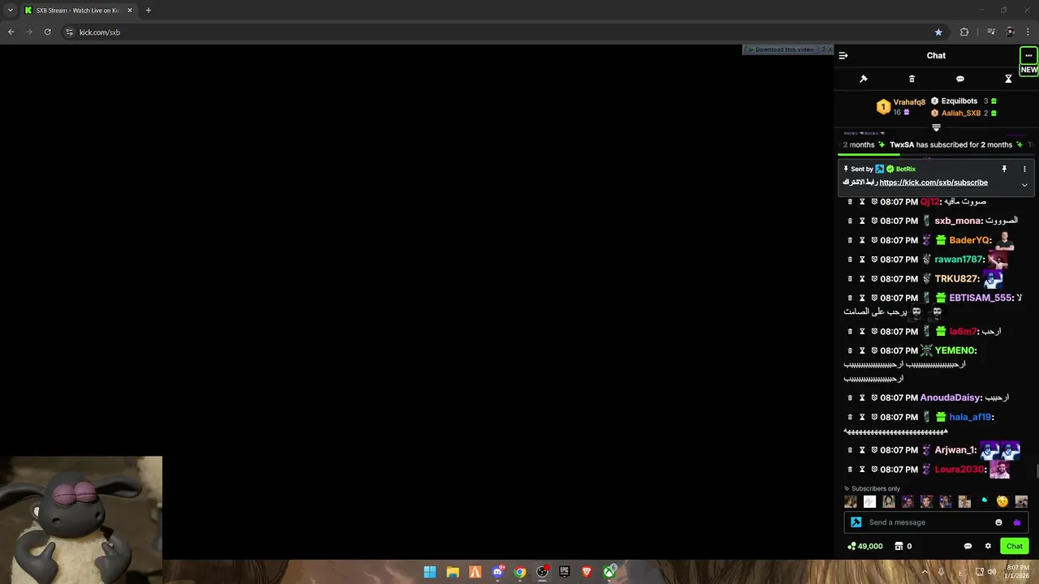Open username sxb_mona in chat
Viewport: 1039px width, 584px height.
point(958,221)
